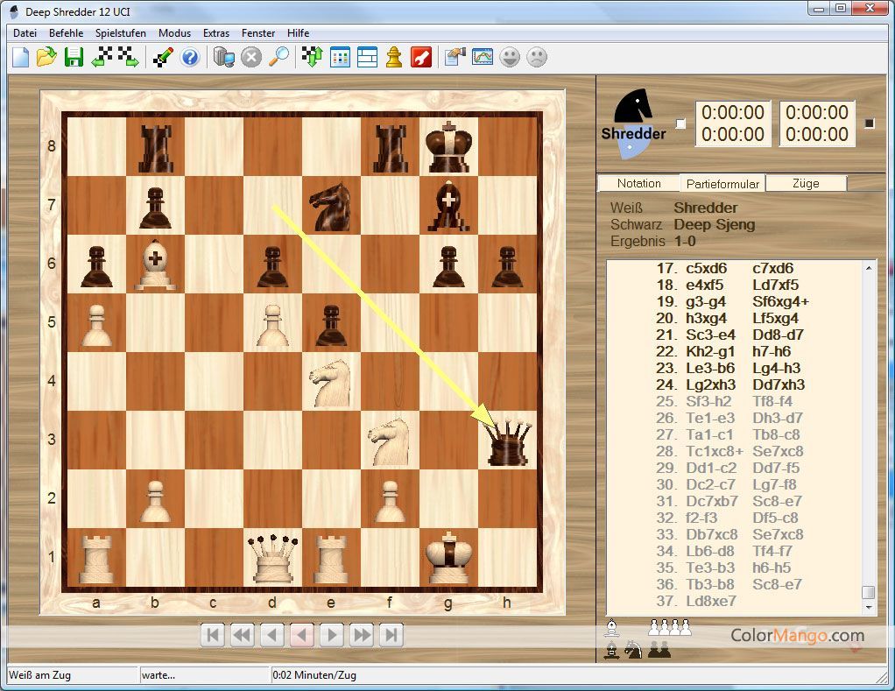Switch to the Notation tab
This screenshot has width=895, height=691.
638,183
